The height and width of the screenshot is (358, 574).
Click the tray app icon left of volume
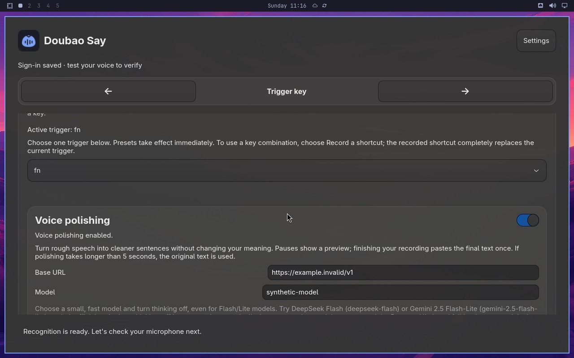[x=540, y=6]
